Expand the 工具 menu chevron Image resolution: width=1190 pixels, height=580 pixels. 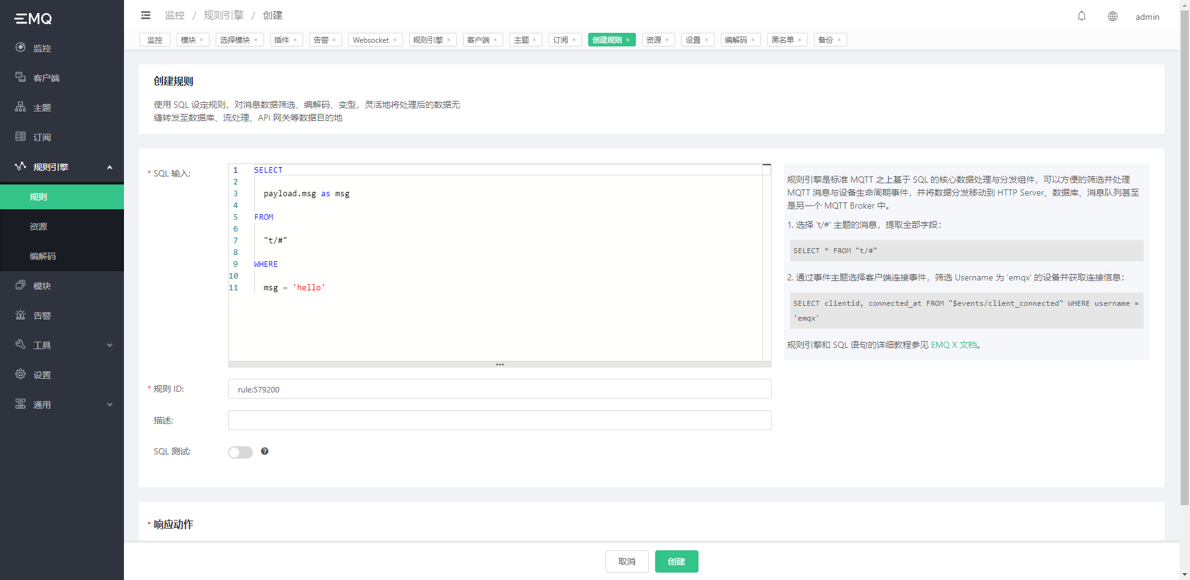pos(110,345)
